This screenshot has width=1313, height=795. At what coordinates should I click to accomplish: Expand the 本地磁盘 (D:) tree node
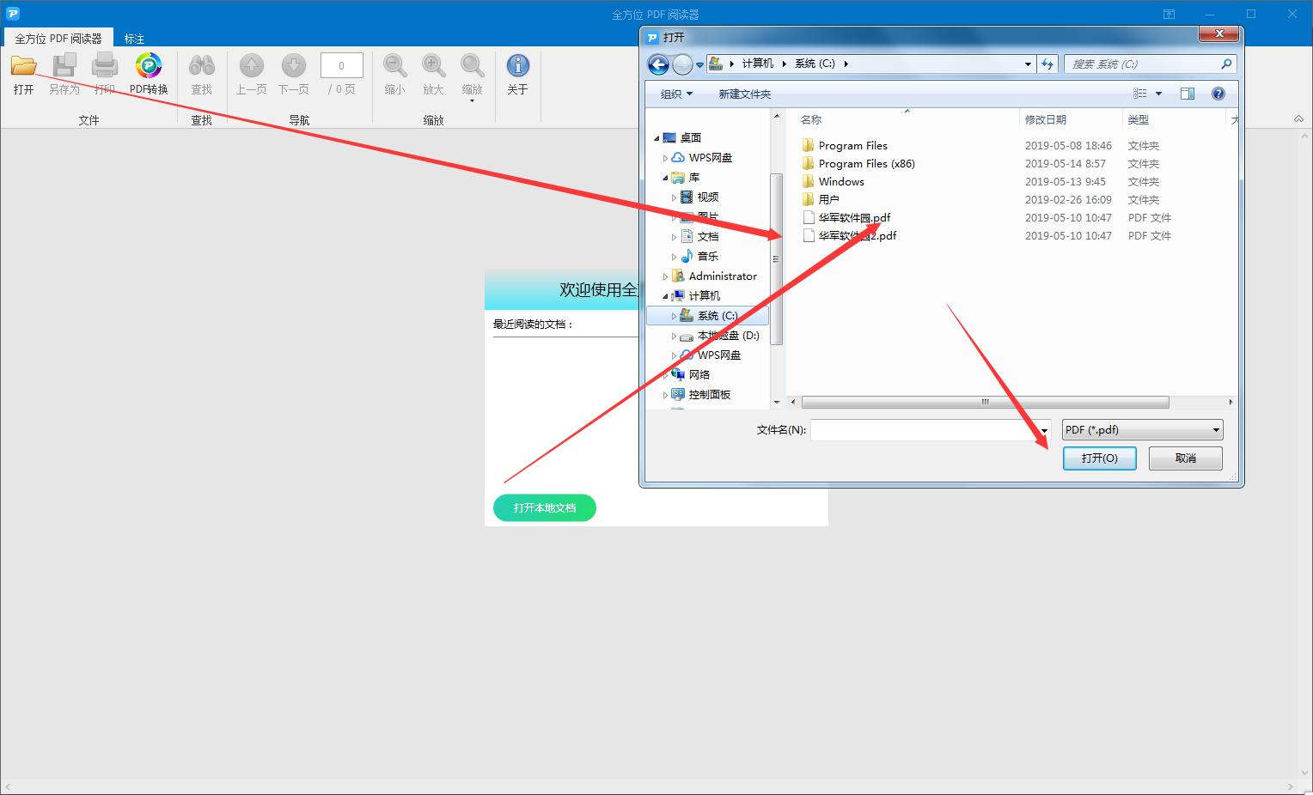click(675, 336)
